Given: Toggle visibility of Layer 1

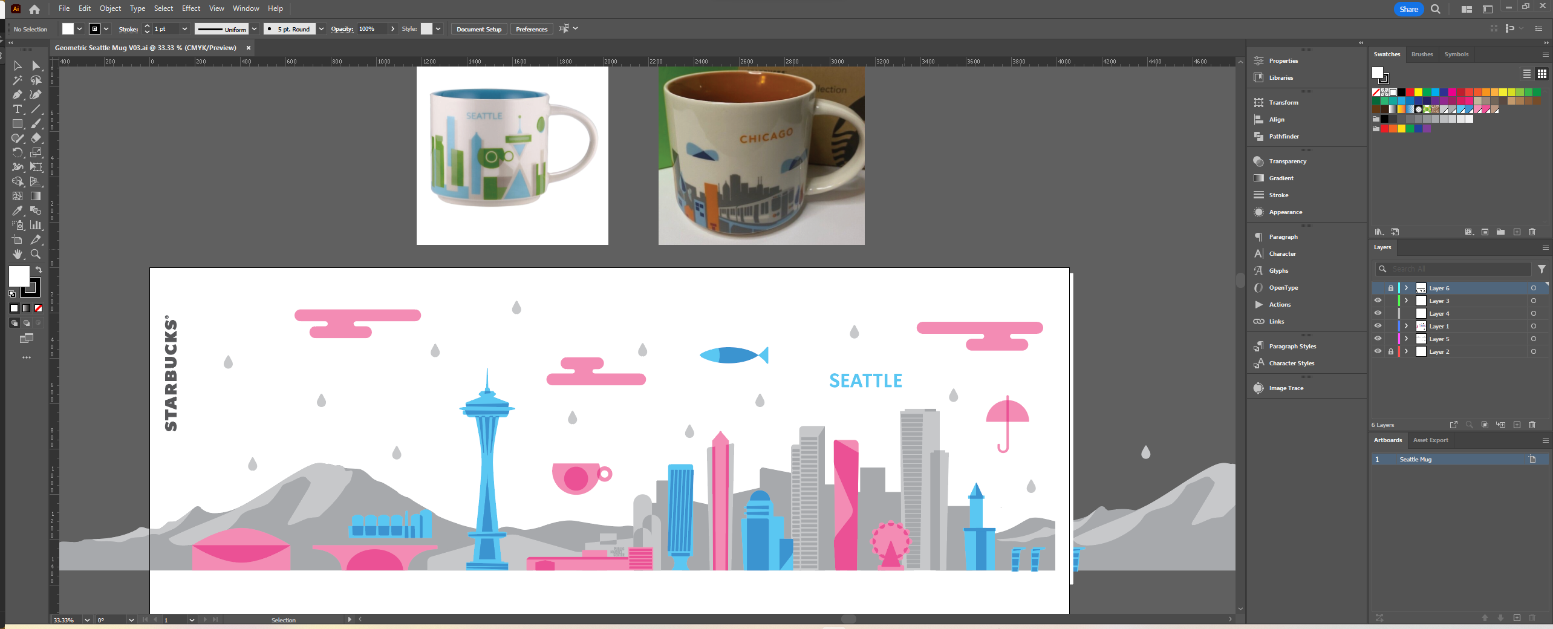Looking at the screenshot, I should (x=1378, y=326).
